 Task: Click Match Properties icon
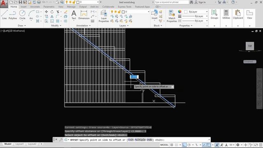(x=172, y=16)
